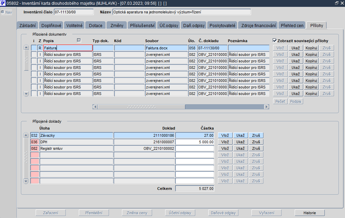Click the Faktura description input field
The height and width of the screenshot is (218, 345).
67,48
